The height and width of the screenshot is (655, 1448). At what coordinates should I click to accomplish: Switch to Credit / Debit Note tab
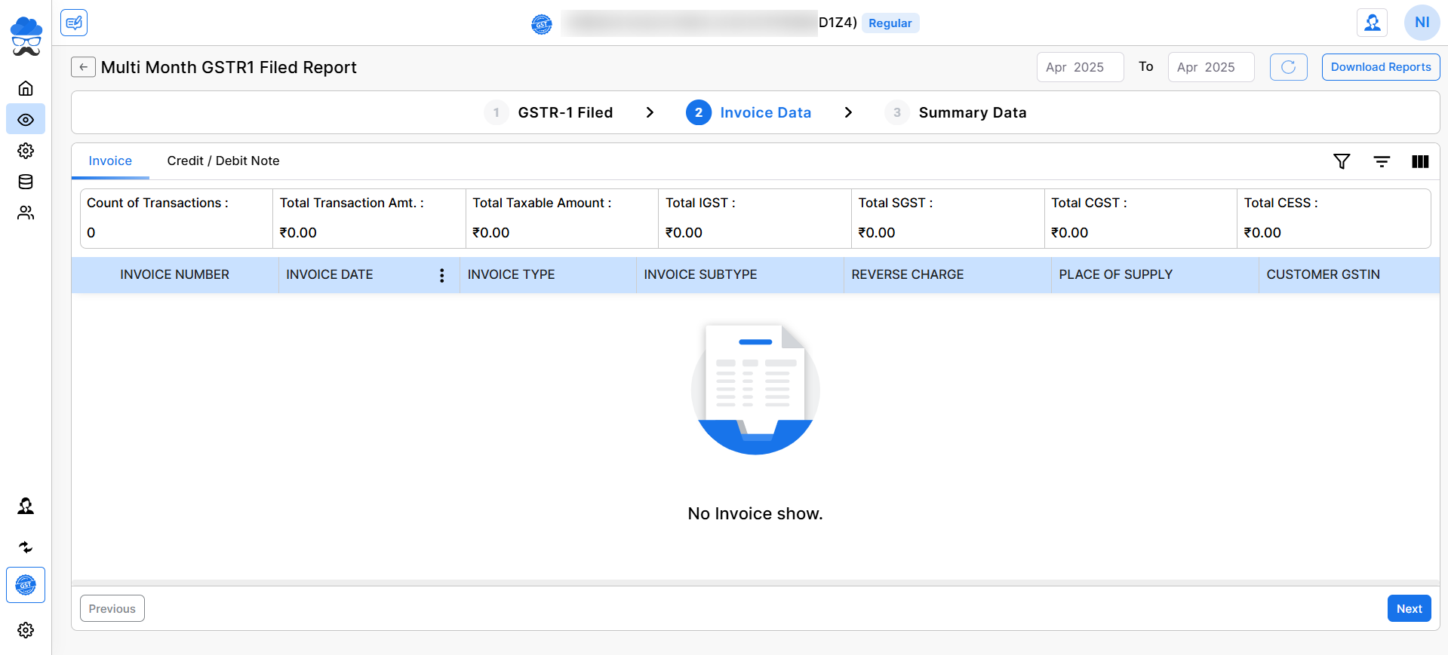[x=223, y=161]
